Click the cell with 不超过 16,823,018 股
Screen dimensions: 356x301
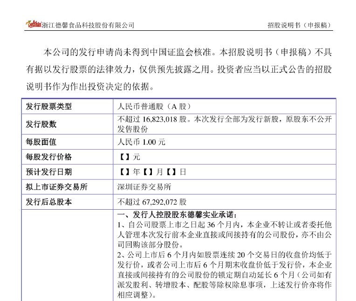click(224, 124)
